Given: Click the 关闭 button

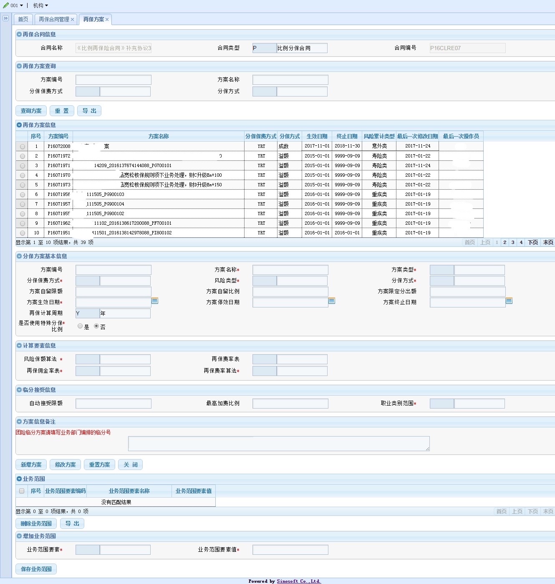Looking at the screenshot, I should pos(131,465).
